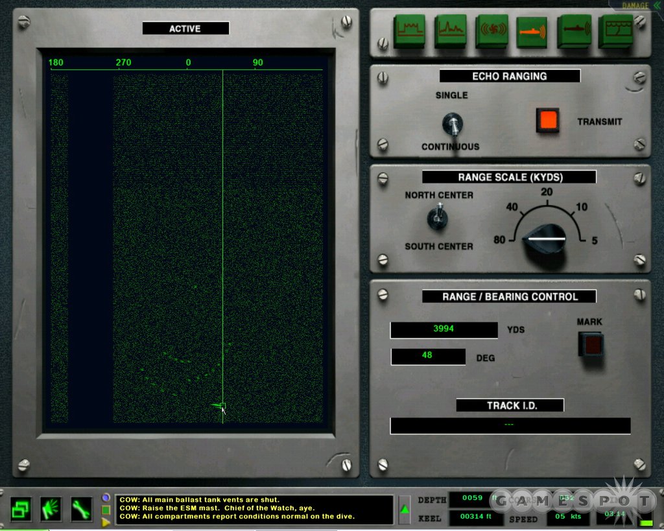The height and width of the screenshot is (531, 664).
Task: Select the broadband sonar mode button
Action: coord(409,31)
